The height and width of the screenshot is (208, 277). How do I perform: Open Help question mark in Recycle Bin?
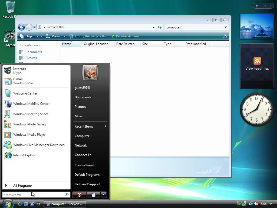[x=225, y=36]
